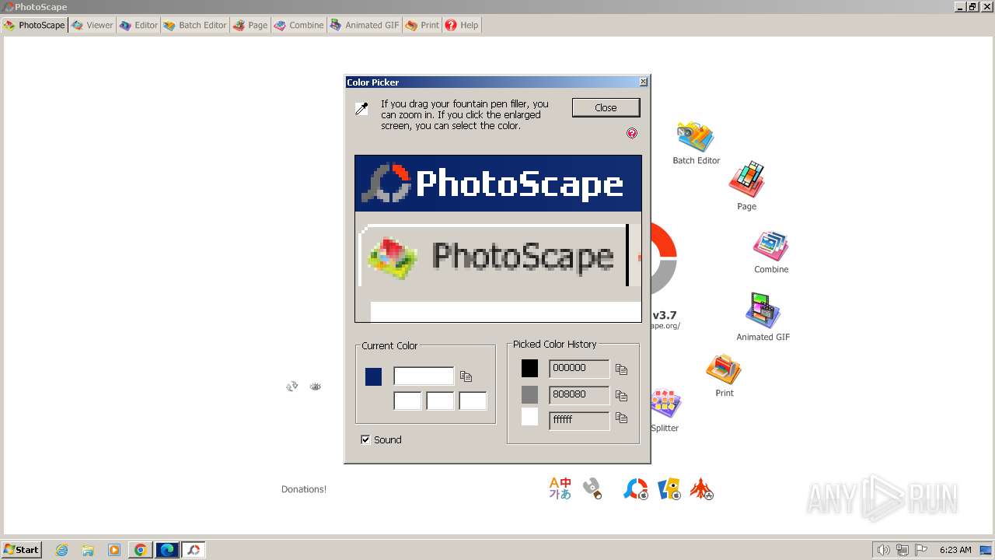Launch Chrome from taskbar

pyautogui.click(x=141, y=550)
